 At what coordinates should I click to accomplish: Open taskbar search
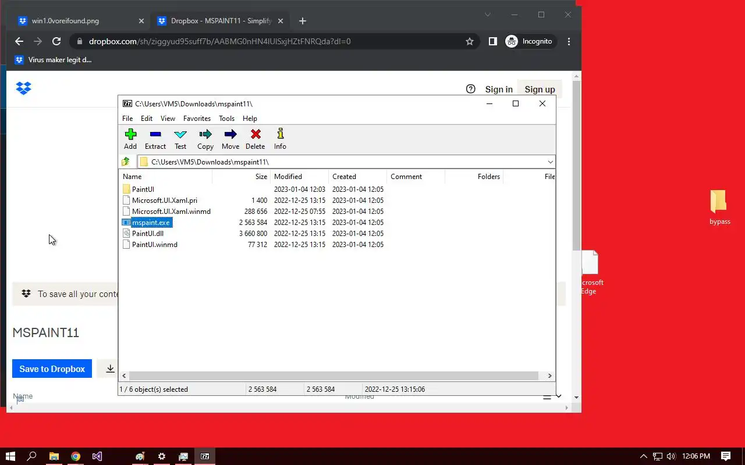pos(32,456)
